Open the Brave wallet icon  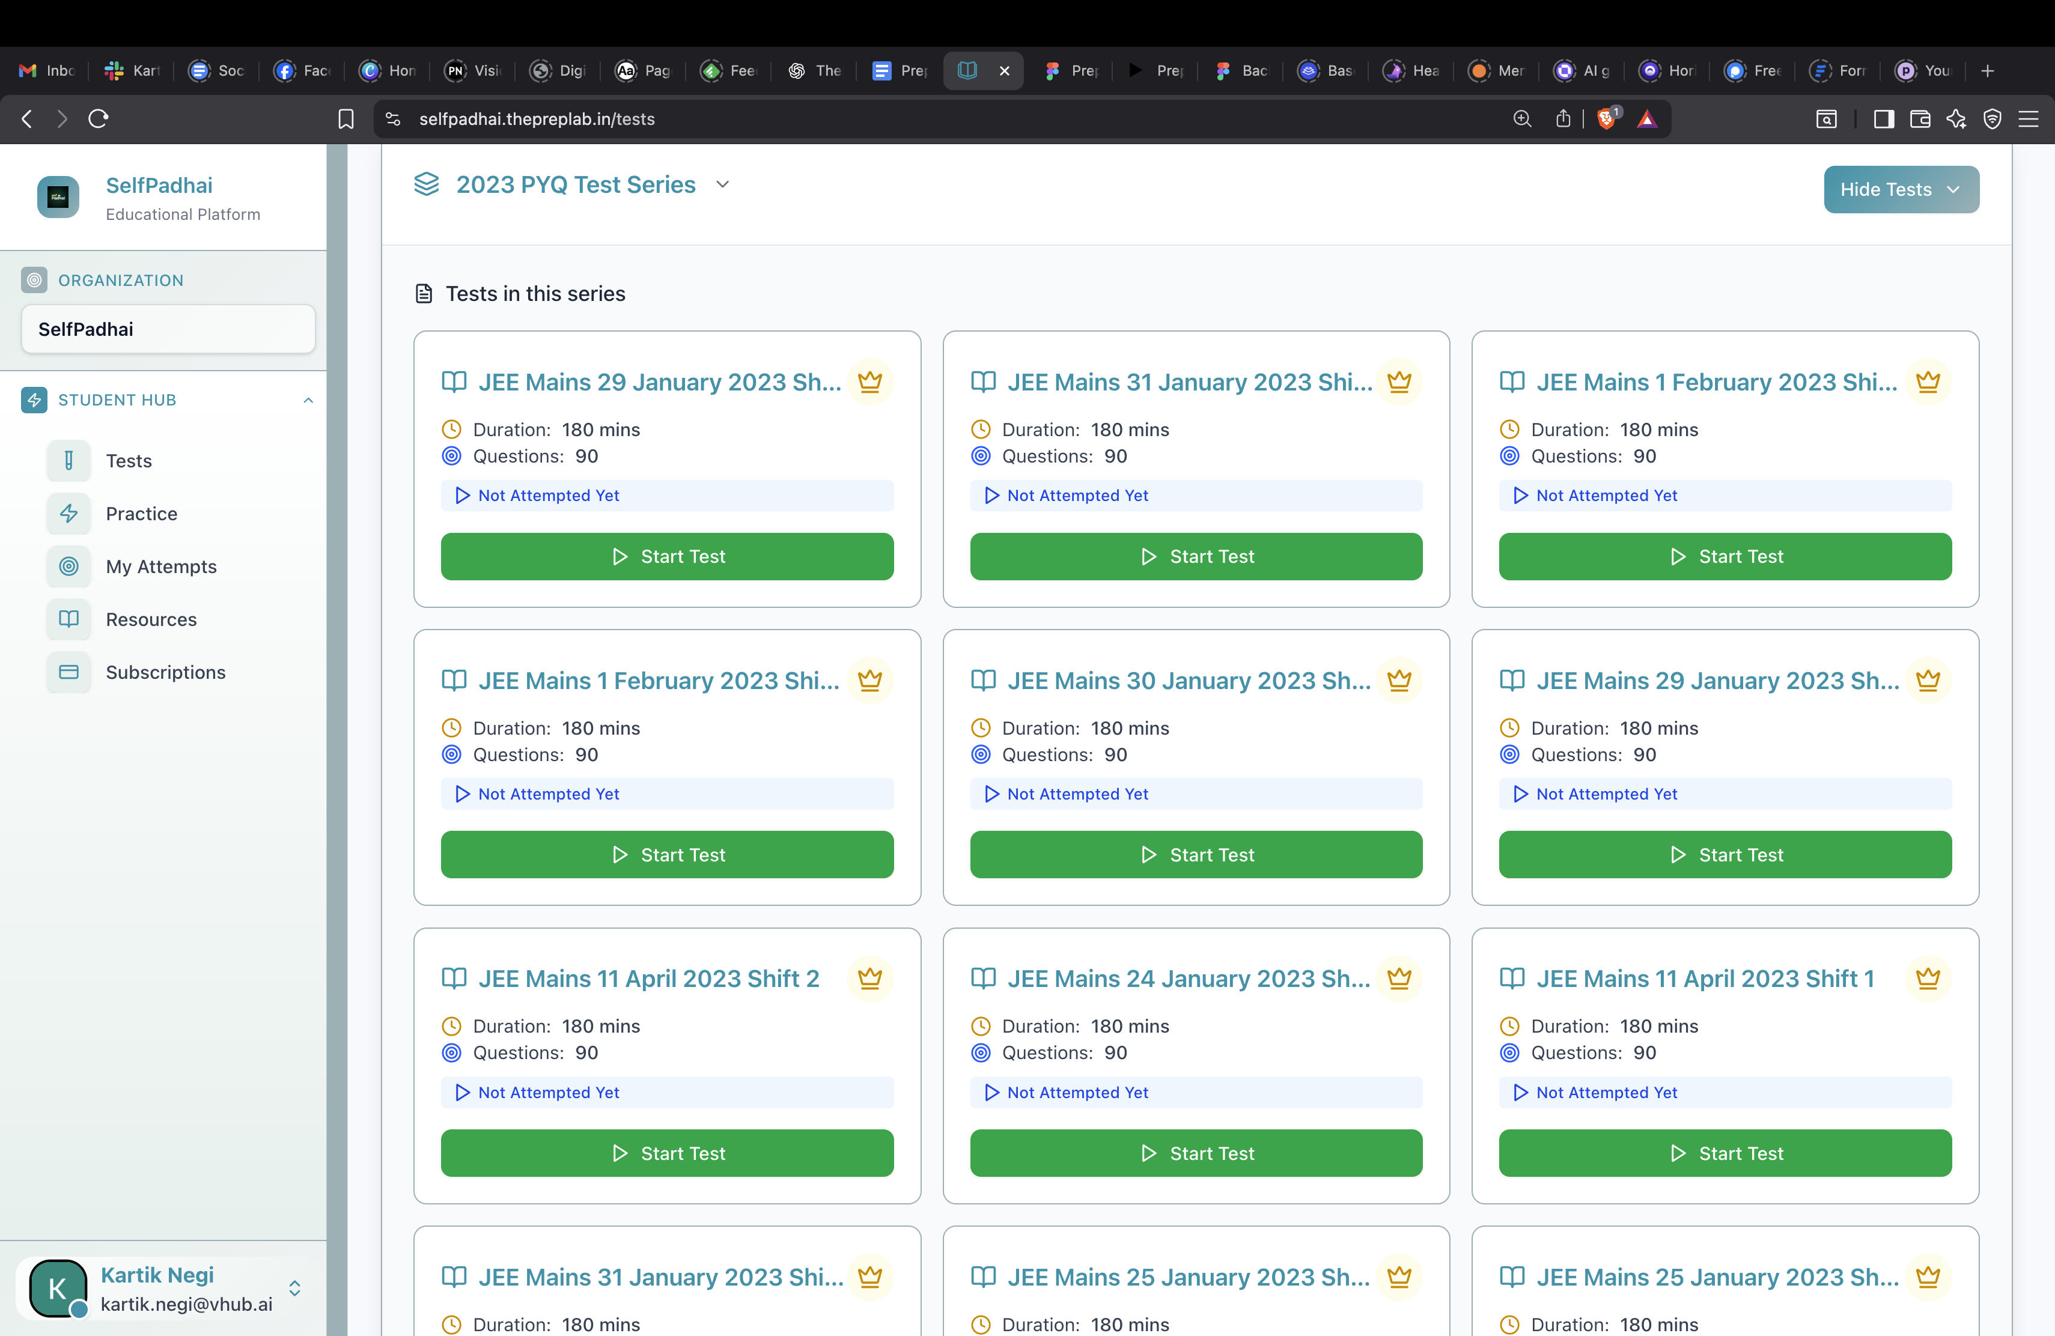pyautogui.click(x=1919, y=119)
